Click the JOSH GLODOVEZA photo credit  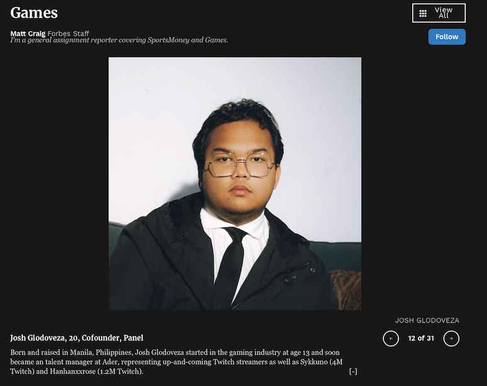(x=427, y=321)
